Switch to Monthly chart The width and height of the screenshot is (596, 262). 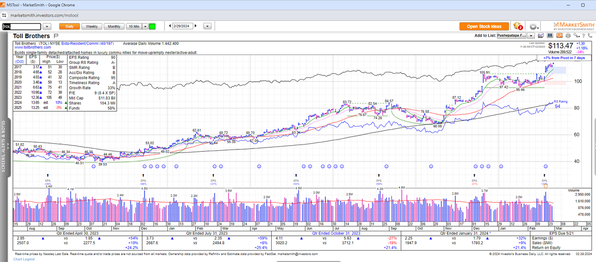coord(114,26)
